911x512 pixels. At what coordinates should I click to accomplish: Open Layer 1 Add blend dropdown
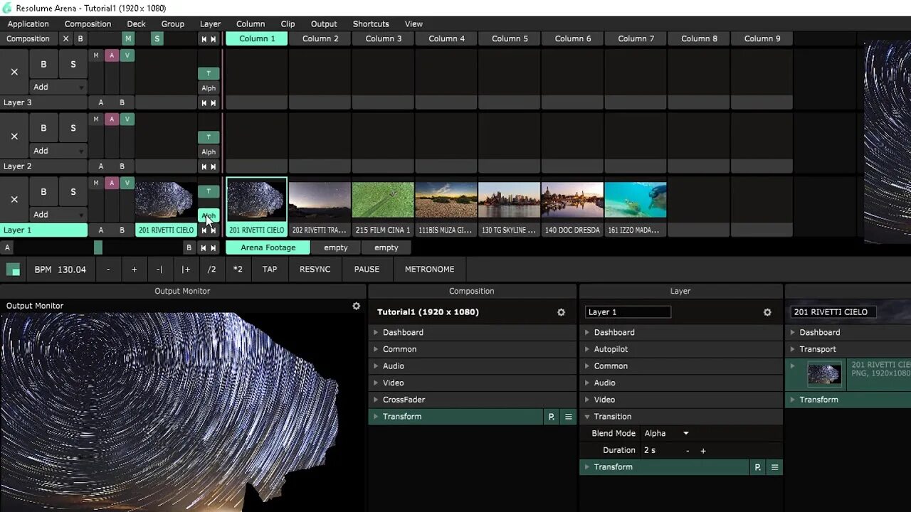pyautogui.click(x=58, y=215)
